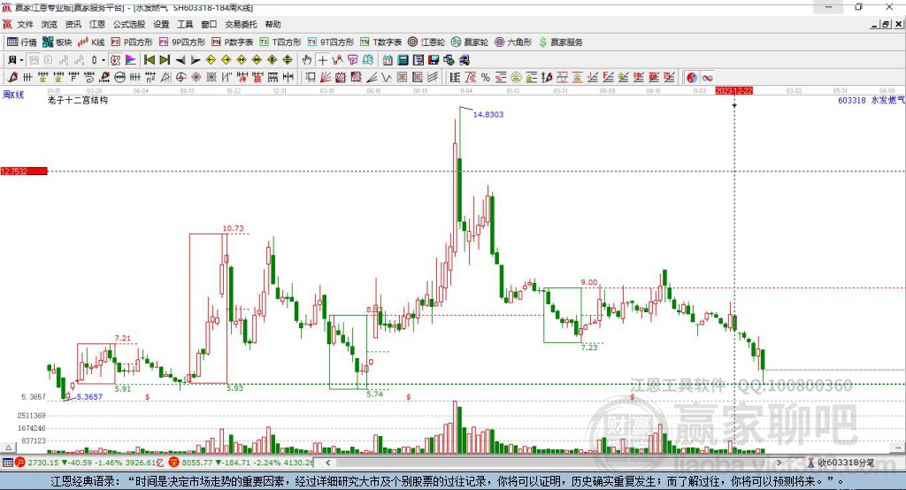Click the yin-yang taiji icon
The image size is (906, 490).
(x=692, y=78)
